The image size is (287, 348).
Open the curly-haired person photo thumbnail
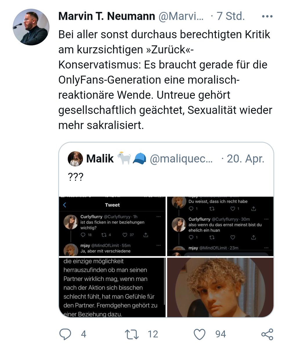220,287
